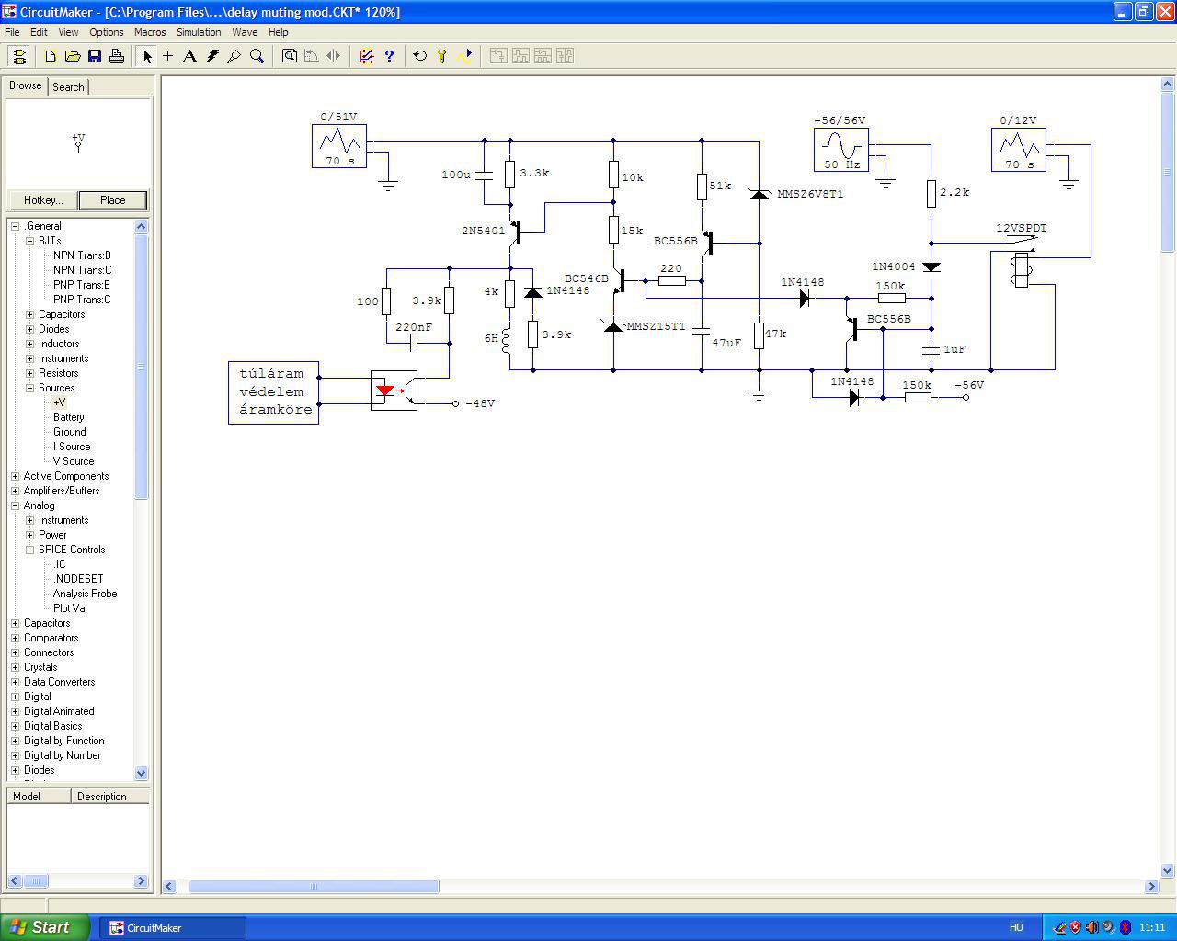Image resolution: width=1177 pixels, height=941 pixels.
Task: Click the Rotate 90 toolbar icon
Action: (312, 56)
